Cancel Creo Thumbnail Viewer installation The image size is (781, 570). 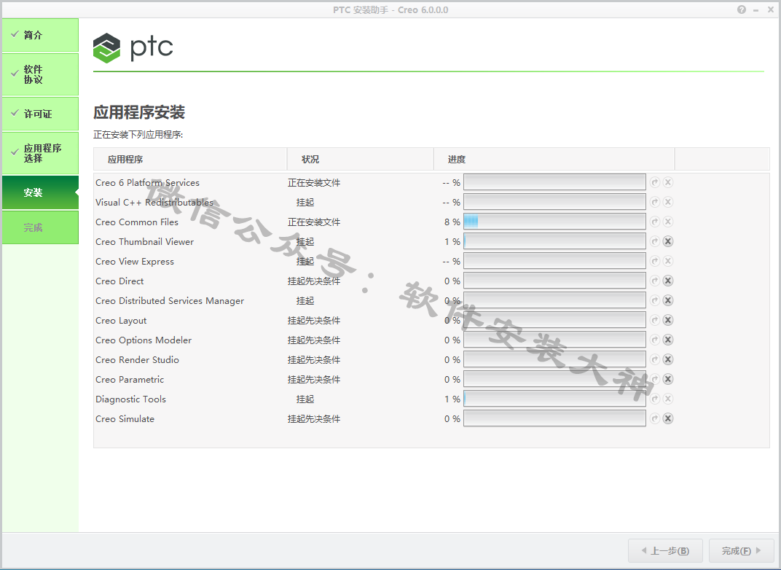click(x=668, y=242)
